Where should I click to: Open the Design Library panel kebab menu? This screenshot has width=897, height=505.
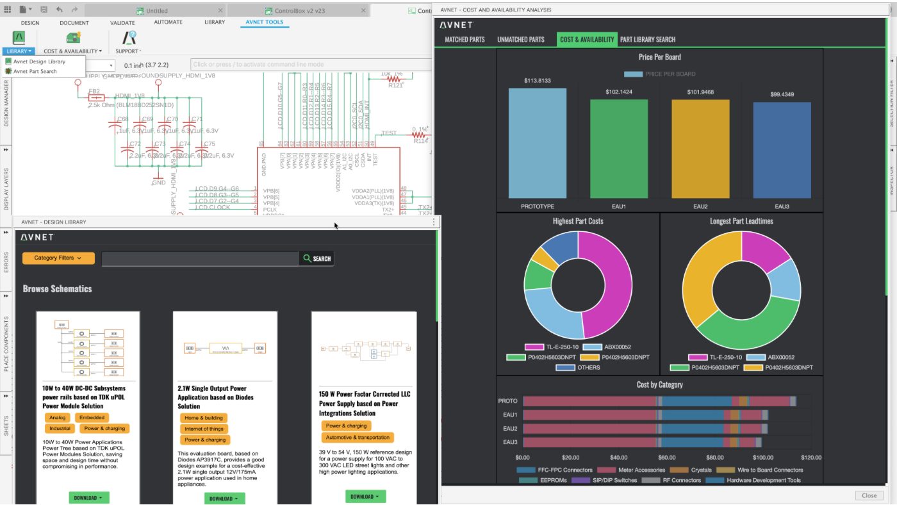tap(434, 222)
